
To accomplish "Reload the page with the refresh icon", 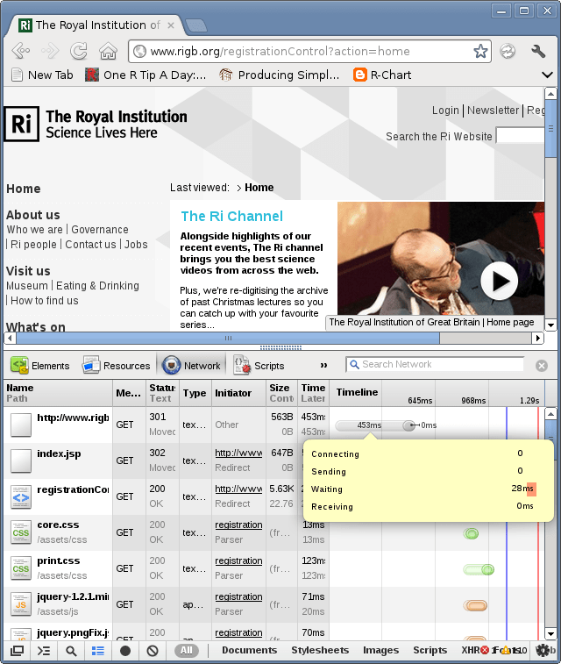I will point(79,51).
